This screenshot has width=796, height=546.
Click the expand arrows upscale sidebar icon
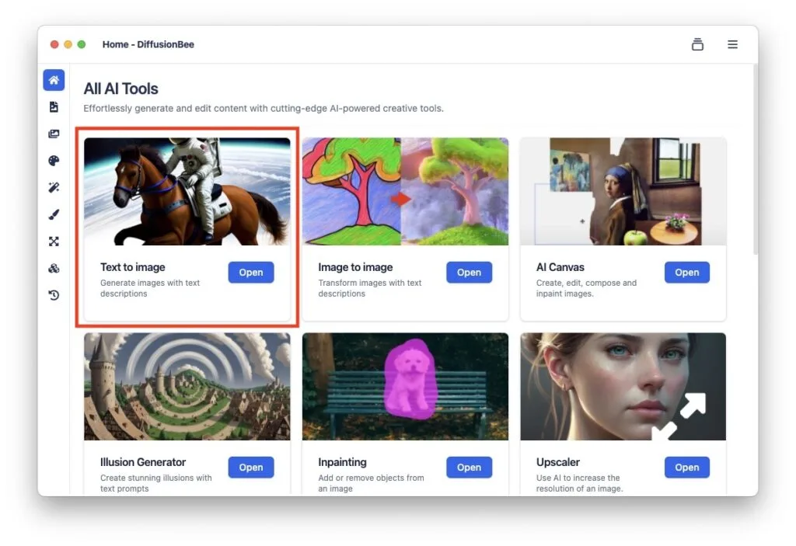pyautogui.click(x=54, y=242)
